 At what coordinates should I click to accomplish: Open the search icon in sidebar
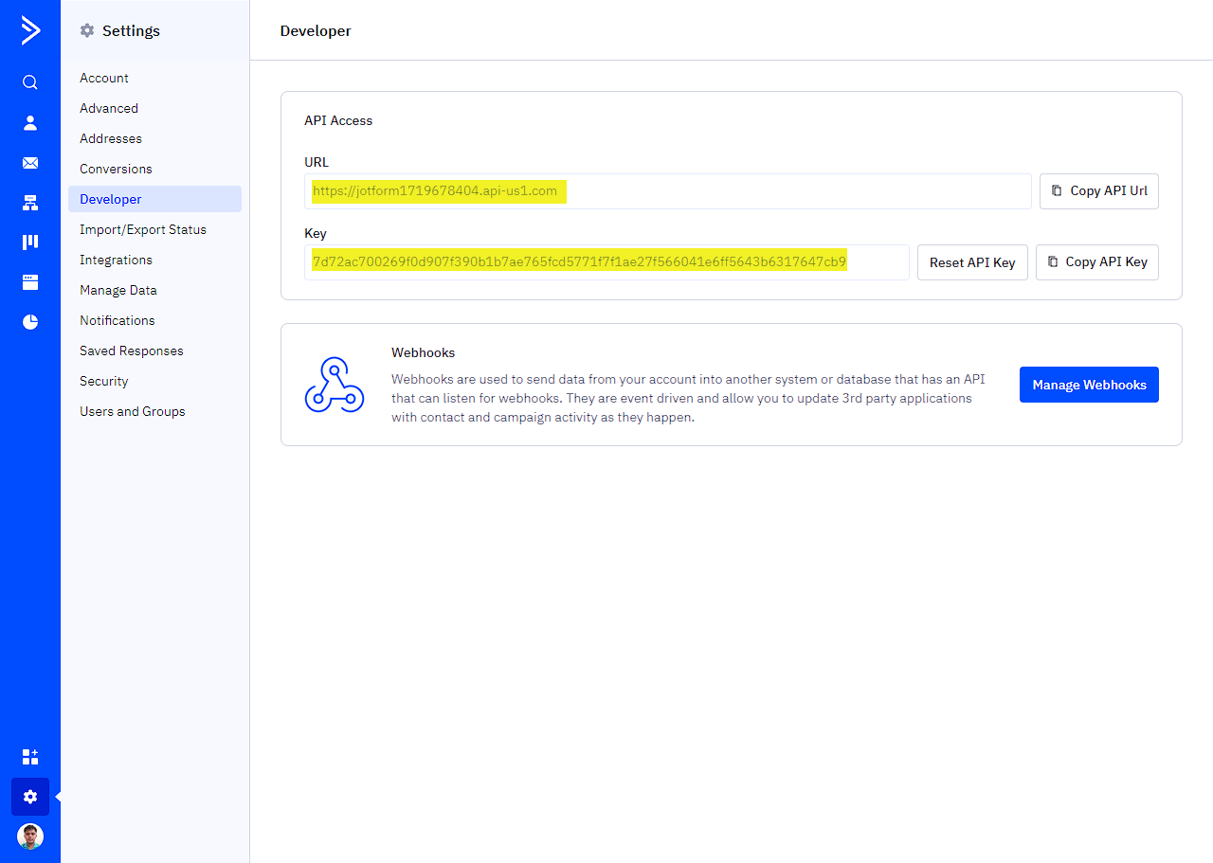tap(30, 82)
